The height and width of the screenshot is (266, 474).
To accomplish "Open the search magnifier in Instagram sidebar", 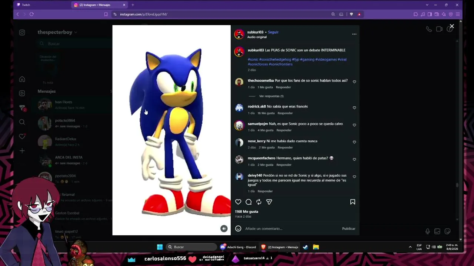I will click(x=22, y=122).
